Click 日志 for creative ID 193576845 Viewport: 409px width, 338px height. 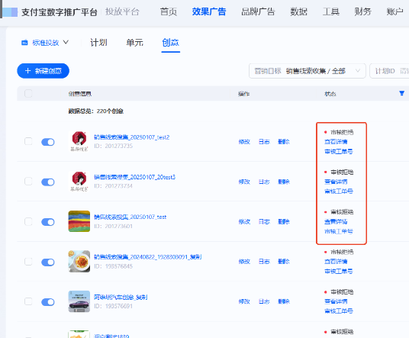264,262
